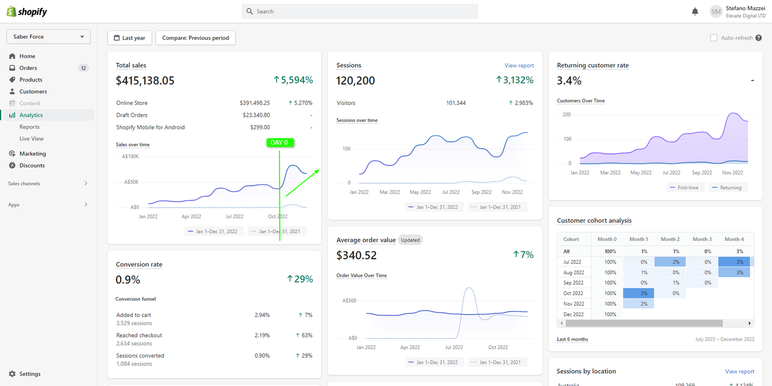Click cohort scrollbar left arrow

coord(561,323)
